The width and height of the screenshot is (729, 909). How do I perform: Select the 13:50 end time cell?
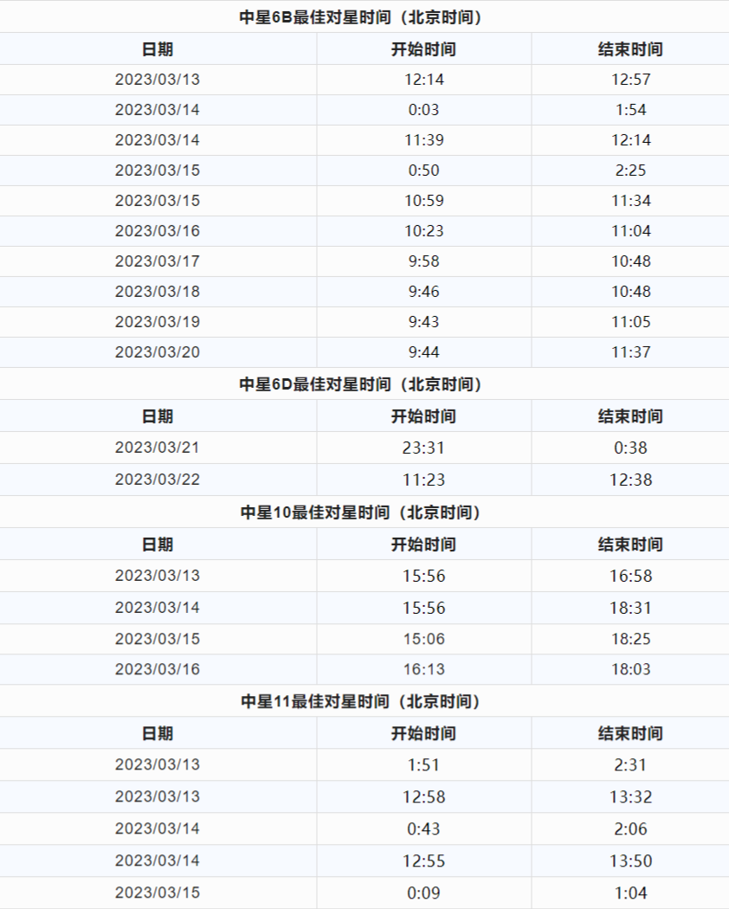(630, 861)
